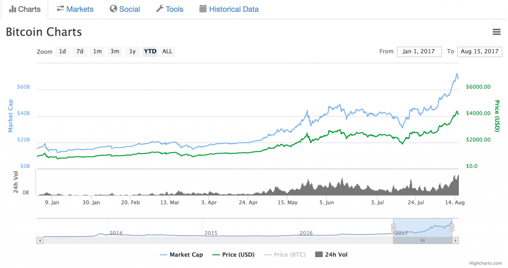Screen dimensions: 508x268
Task: Set zoom range to 1d
Action: pos(62,52)
